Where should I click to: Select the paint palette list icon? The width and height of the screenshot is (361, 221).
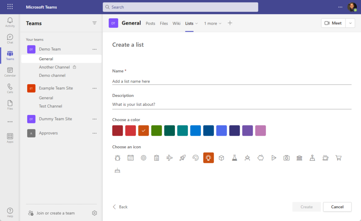pos(195,158)
